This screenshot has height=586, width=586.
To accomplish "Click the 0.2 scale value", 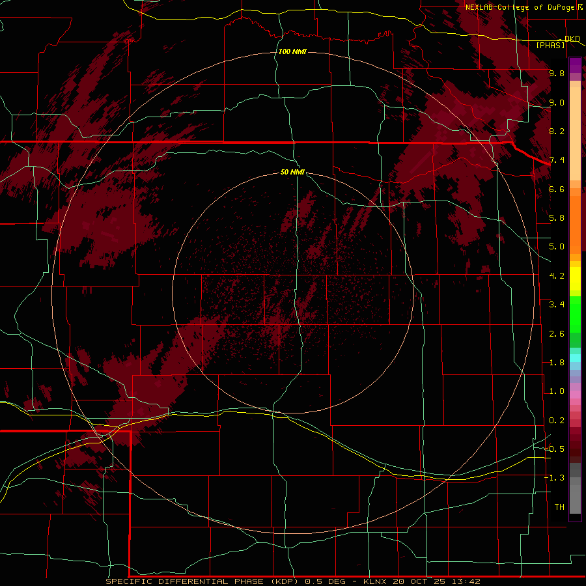I will coord(557,421).
